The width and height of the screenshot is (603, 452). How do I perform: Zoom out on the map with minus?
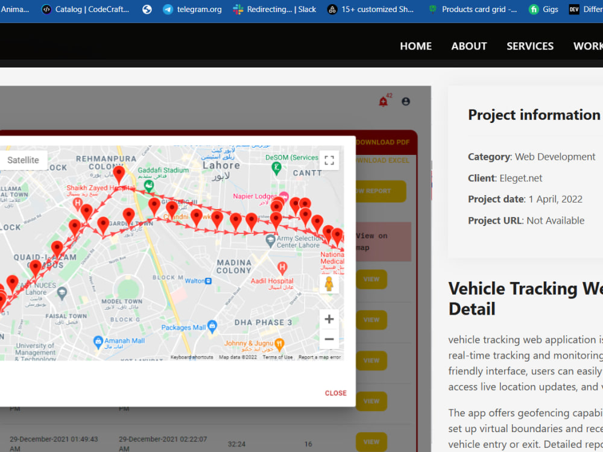click(x=329, y=339)
